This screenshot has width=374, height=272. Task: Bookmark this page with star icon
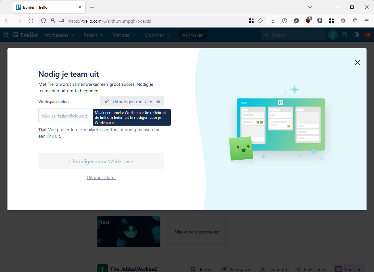[260, 21]
